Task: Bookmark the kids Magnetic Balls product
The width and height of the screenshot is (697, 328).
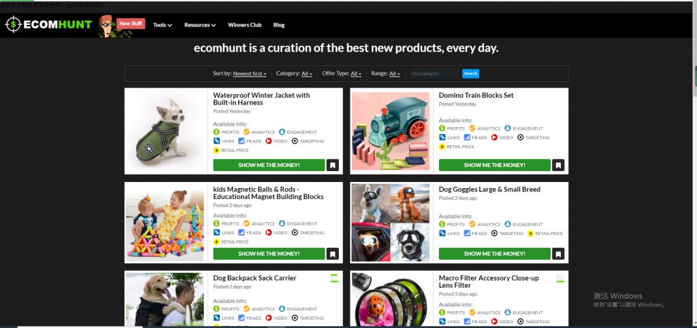Action: pyautogui.click(x=332, y=254)
